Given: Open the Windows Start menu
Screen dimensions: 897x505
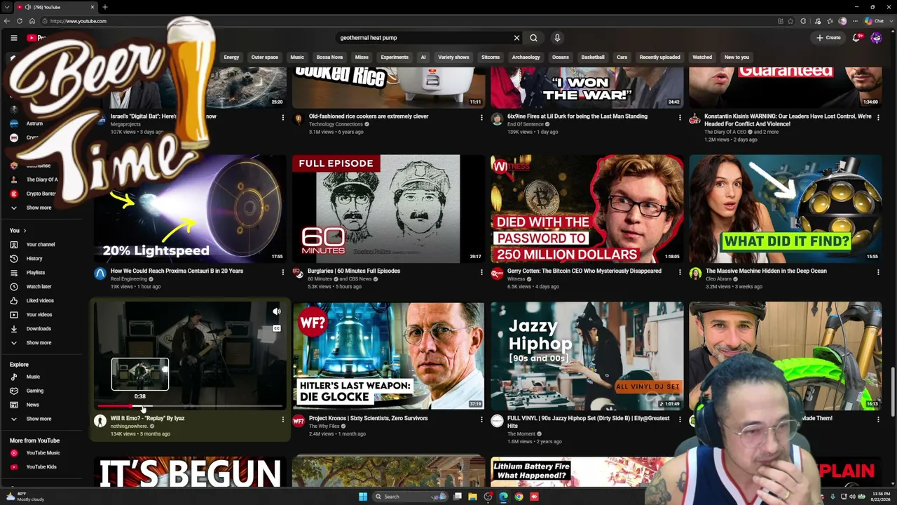Looking at the screenshot, I should (x=363, y=497).
